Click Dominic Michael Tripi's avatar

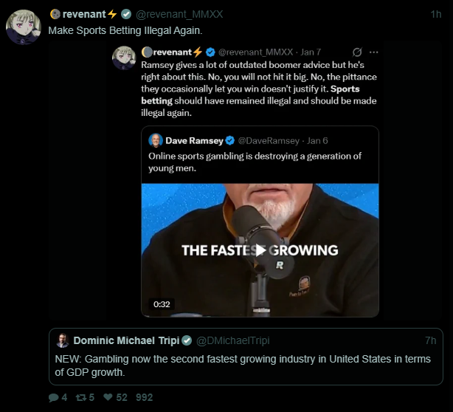tap(63, 340)
